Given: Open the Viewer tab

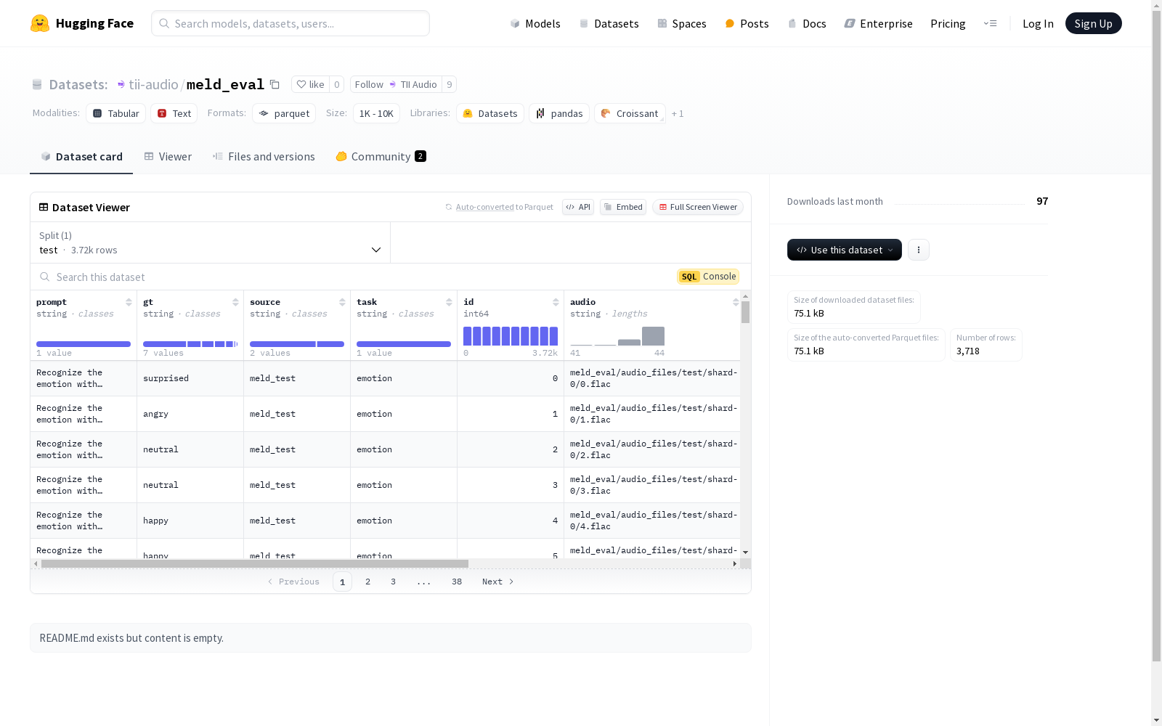Looking at the screenshot, I should (168, 157).
